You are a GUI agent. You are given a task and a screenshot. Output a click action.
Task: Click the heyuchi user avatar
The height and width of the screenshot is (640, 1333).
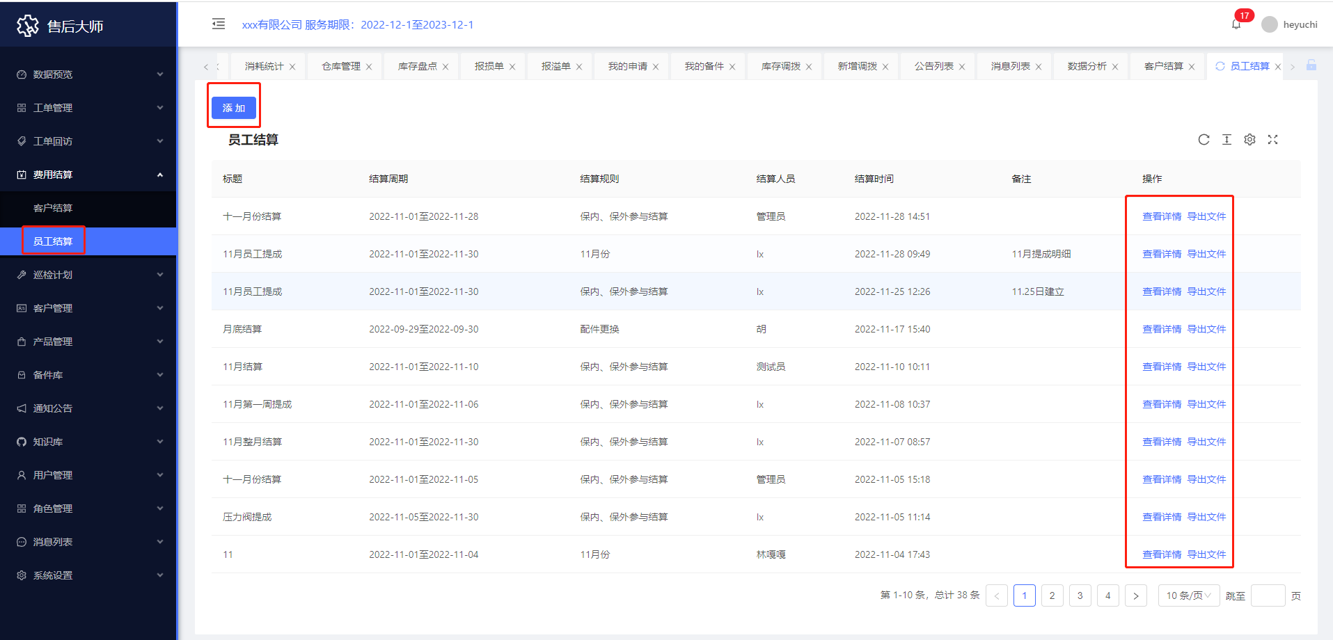pyautogui.click(x=1270, y=24)
